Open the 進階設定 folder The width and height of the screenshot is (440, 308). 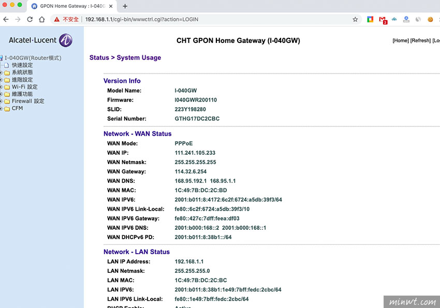tap(22, 80)
